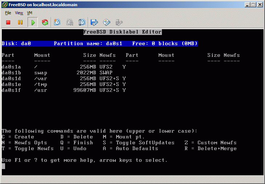The width and height of the screenshot is (265, 184).
Task: Take a snapshot with the clock snapshot icon
Action: point(57,22)
